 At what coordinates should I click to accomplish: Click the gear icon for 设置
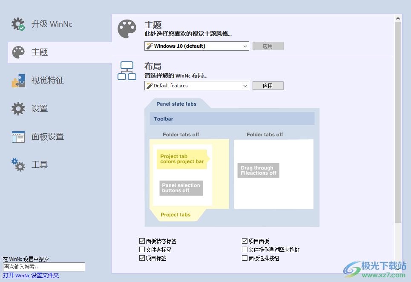[x=18, y=109]
